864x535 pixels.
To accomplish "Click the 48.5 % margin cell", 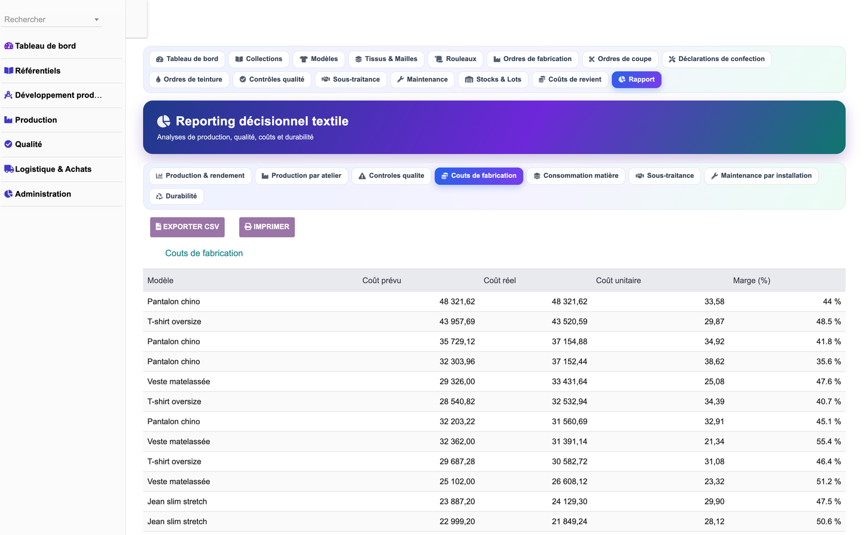I will [x=828, y=322].
